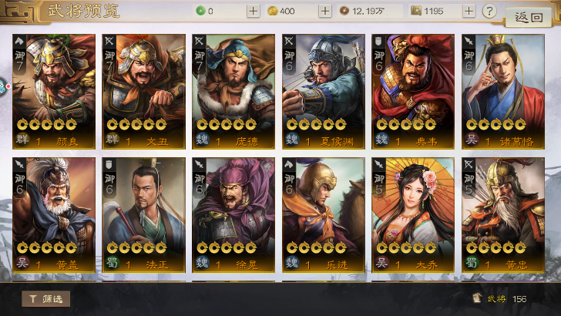View the 夏侯渊 archer card
561x316 pixels.
pyautogui.click(x=324, y=92)
